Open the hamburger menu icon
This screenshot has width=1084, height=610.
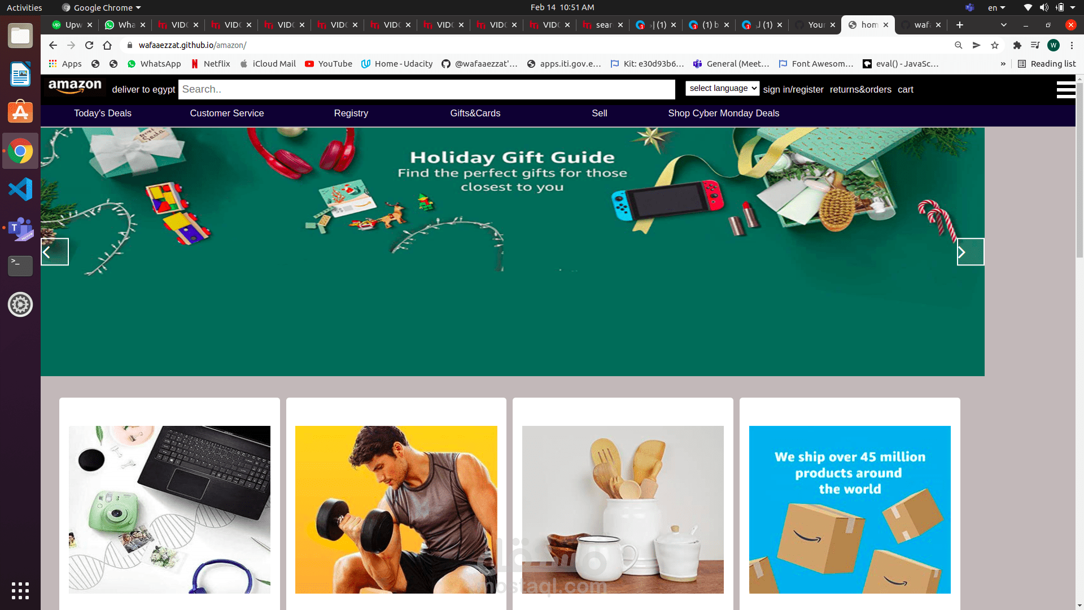1066,89
